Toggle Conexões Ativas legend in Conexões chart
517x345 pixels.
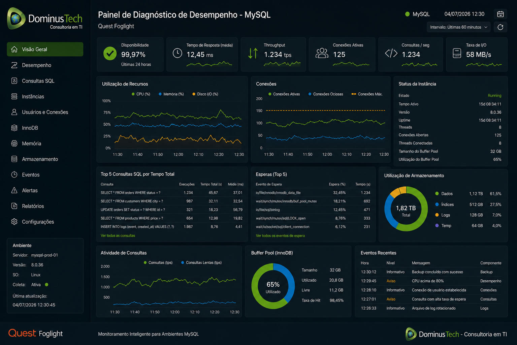284,94
